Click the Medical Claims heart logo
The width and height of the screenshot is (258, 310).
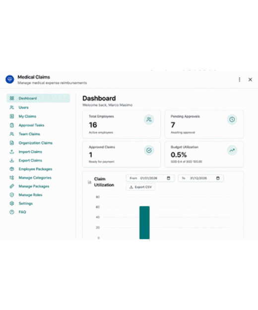click(x=10, y=79)
